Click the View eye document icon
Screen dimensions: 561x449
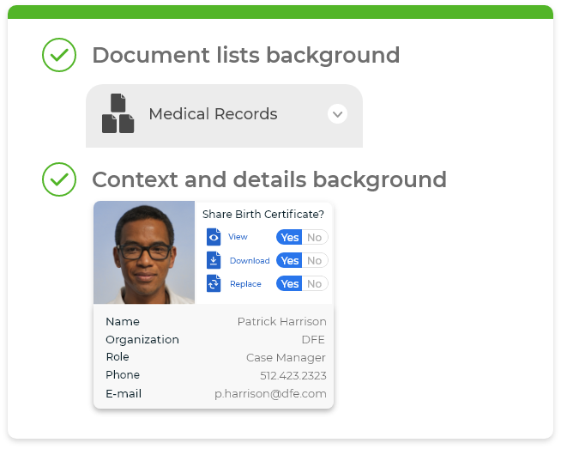coord(214,237)
